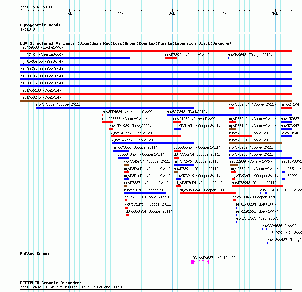This screenshot has height=292, width=302.
Task: Open nsv573932 (Cooper2011) label
Action: pos(251,147)
